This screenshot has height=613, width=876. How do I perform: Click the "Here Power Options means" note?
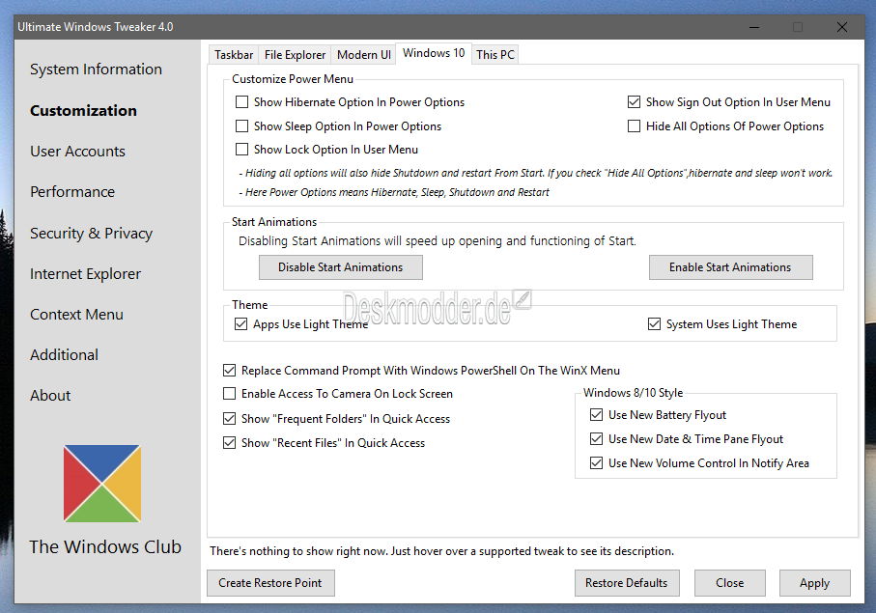click(x=394, y=192)
